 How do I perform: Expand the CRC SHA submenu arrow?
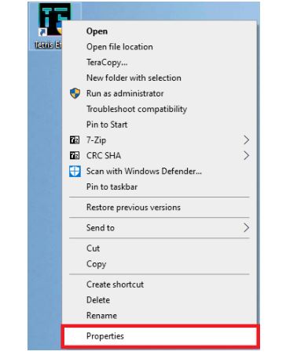click(246, 156)
